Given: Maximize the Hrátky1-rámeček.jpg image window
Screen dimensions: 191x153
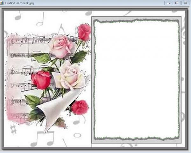Looking at the screenshot, I should click(177, 3).
